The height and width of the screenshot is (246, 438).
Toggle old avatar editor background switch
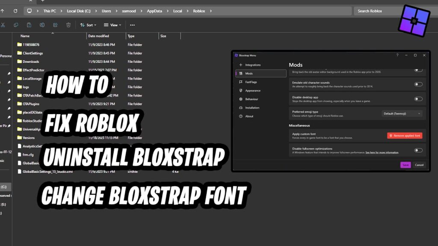(418, 70)
